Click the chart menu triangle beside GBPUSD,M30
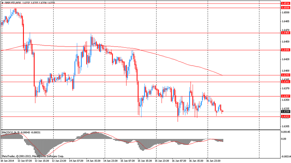 [2, 3]
